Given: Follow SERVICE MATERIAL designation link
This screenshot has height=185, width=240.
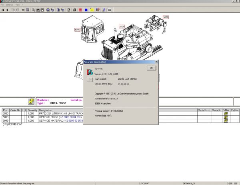Looking at the screenshot, I should point(61,121).
